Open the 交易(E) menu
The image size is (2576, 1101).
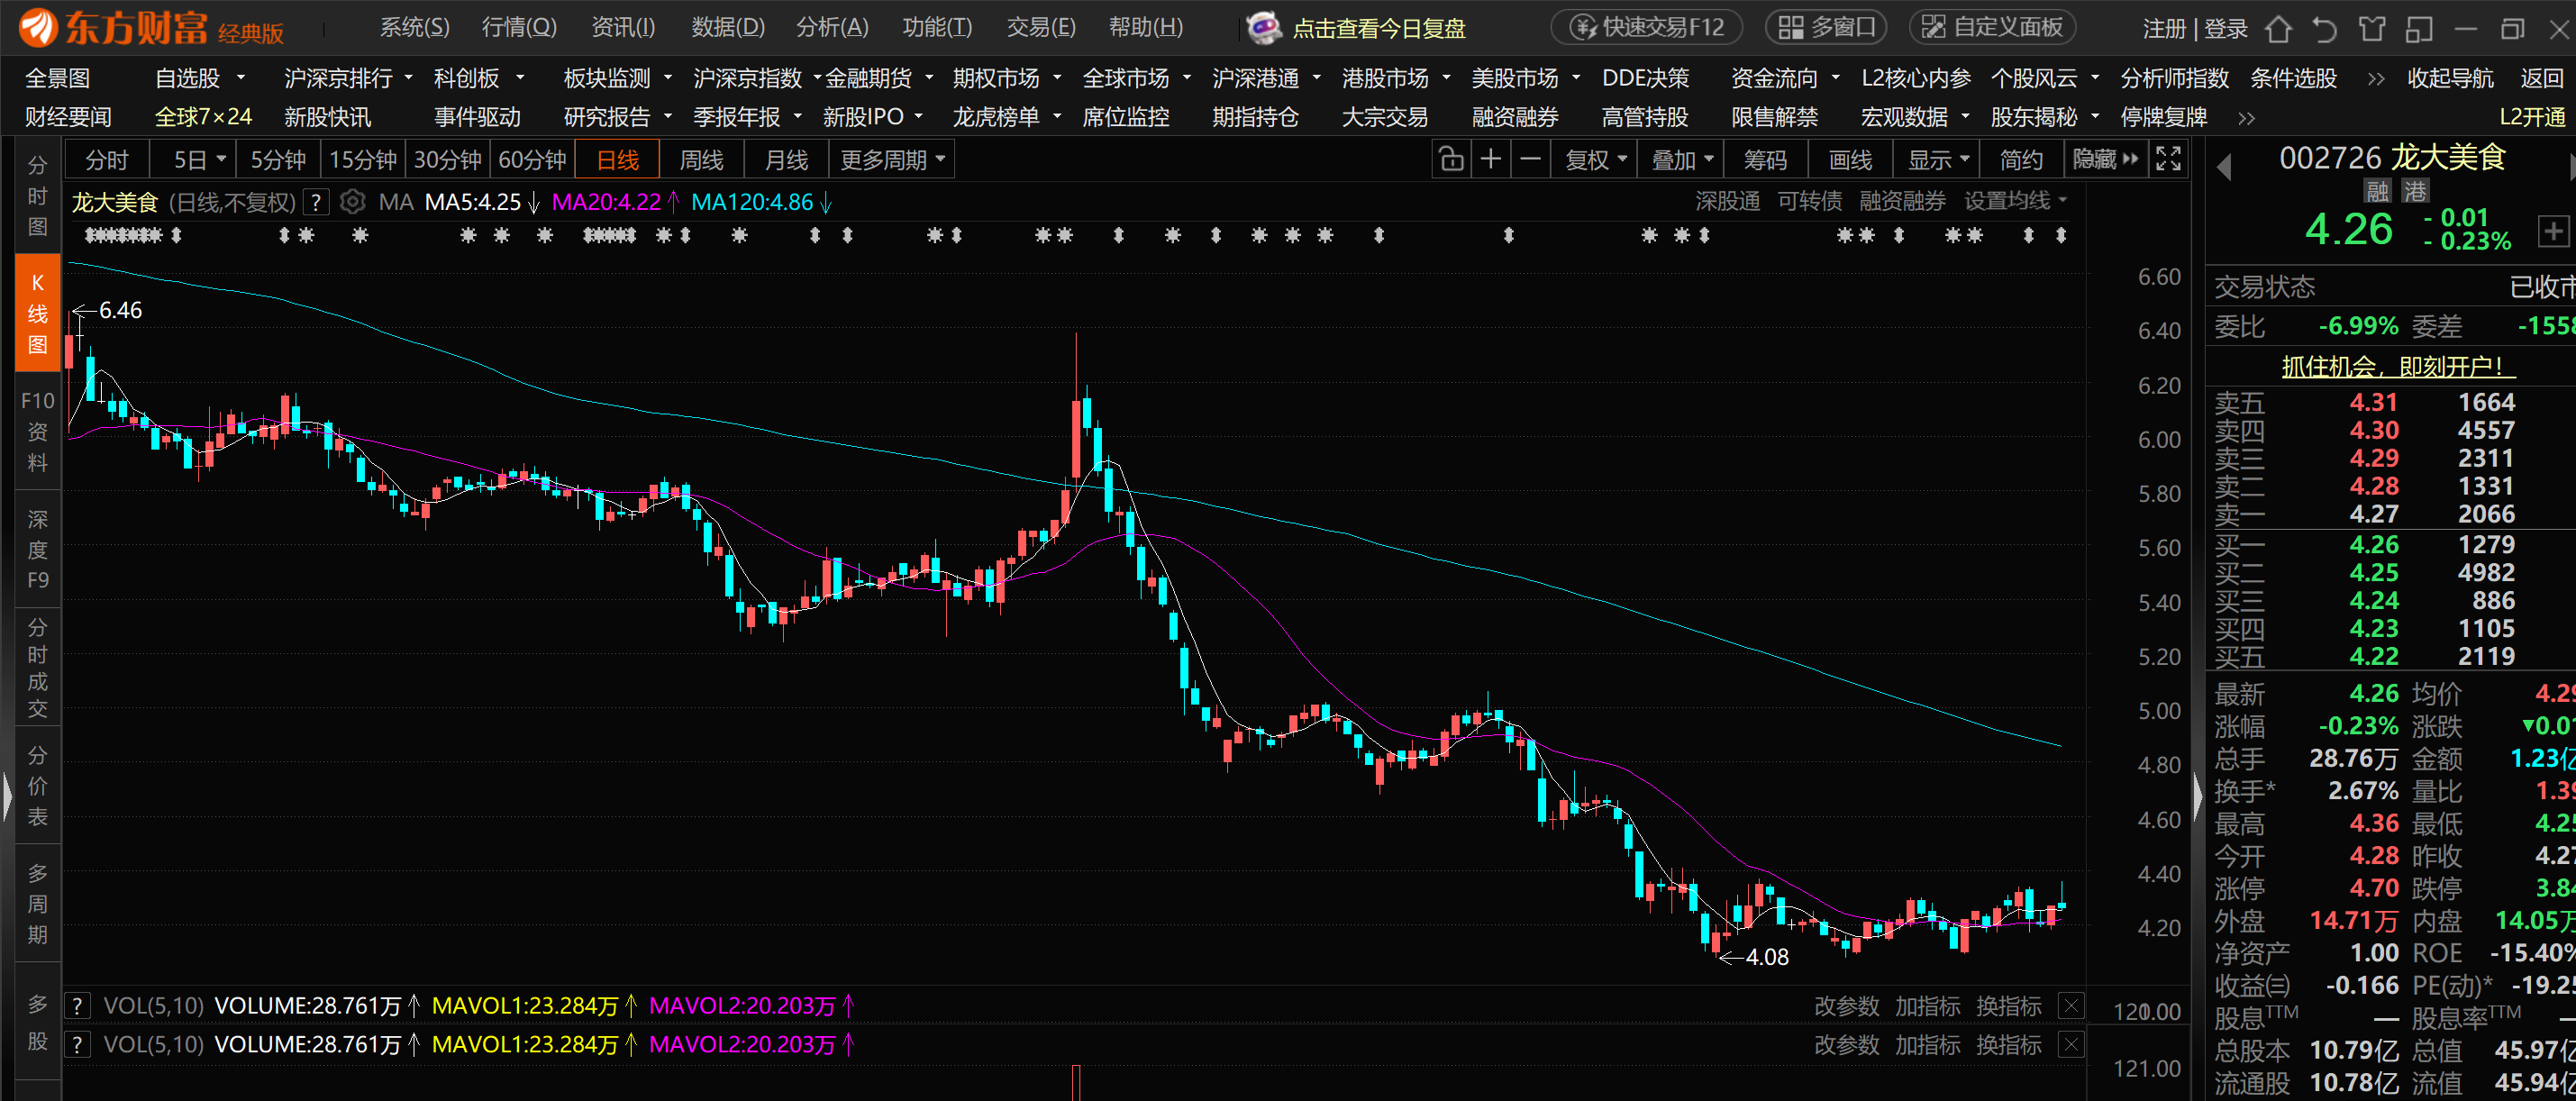1040,27
